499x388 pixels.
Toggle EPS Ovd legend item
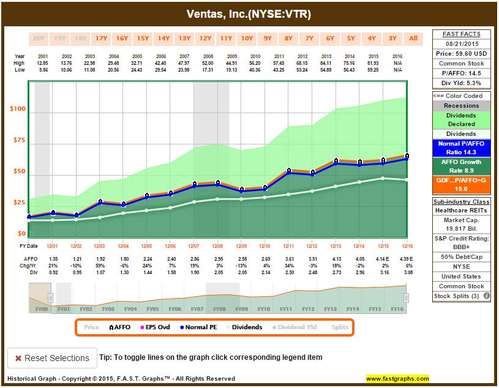[155, 327]
